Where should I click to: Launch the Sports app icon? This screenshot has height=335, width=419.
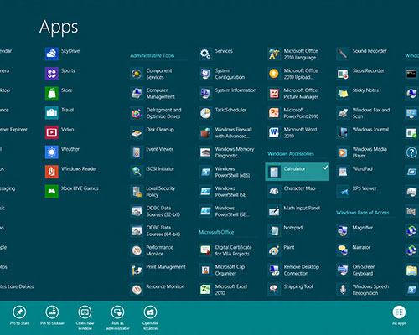tap(52, 74)
